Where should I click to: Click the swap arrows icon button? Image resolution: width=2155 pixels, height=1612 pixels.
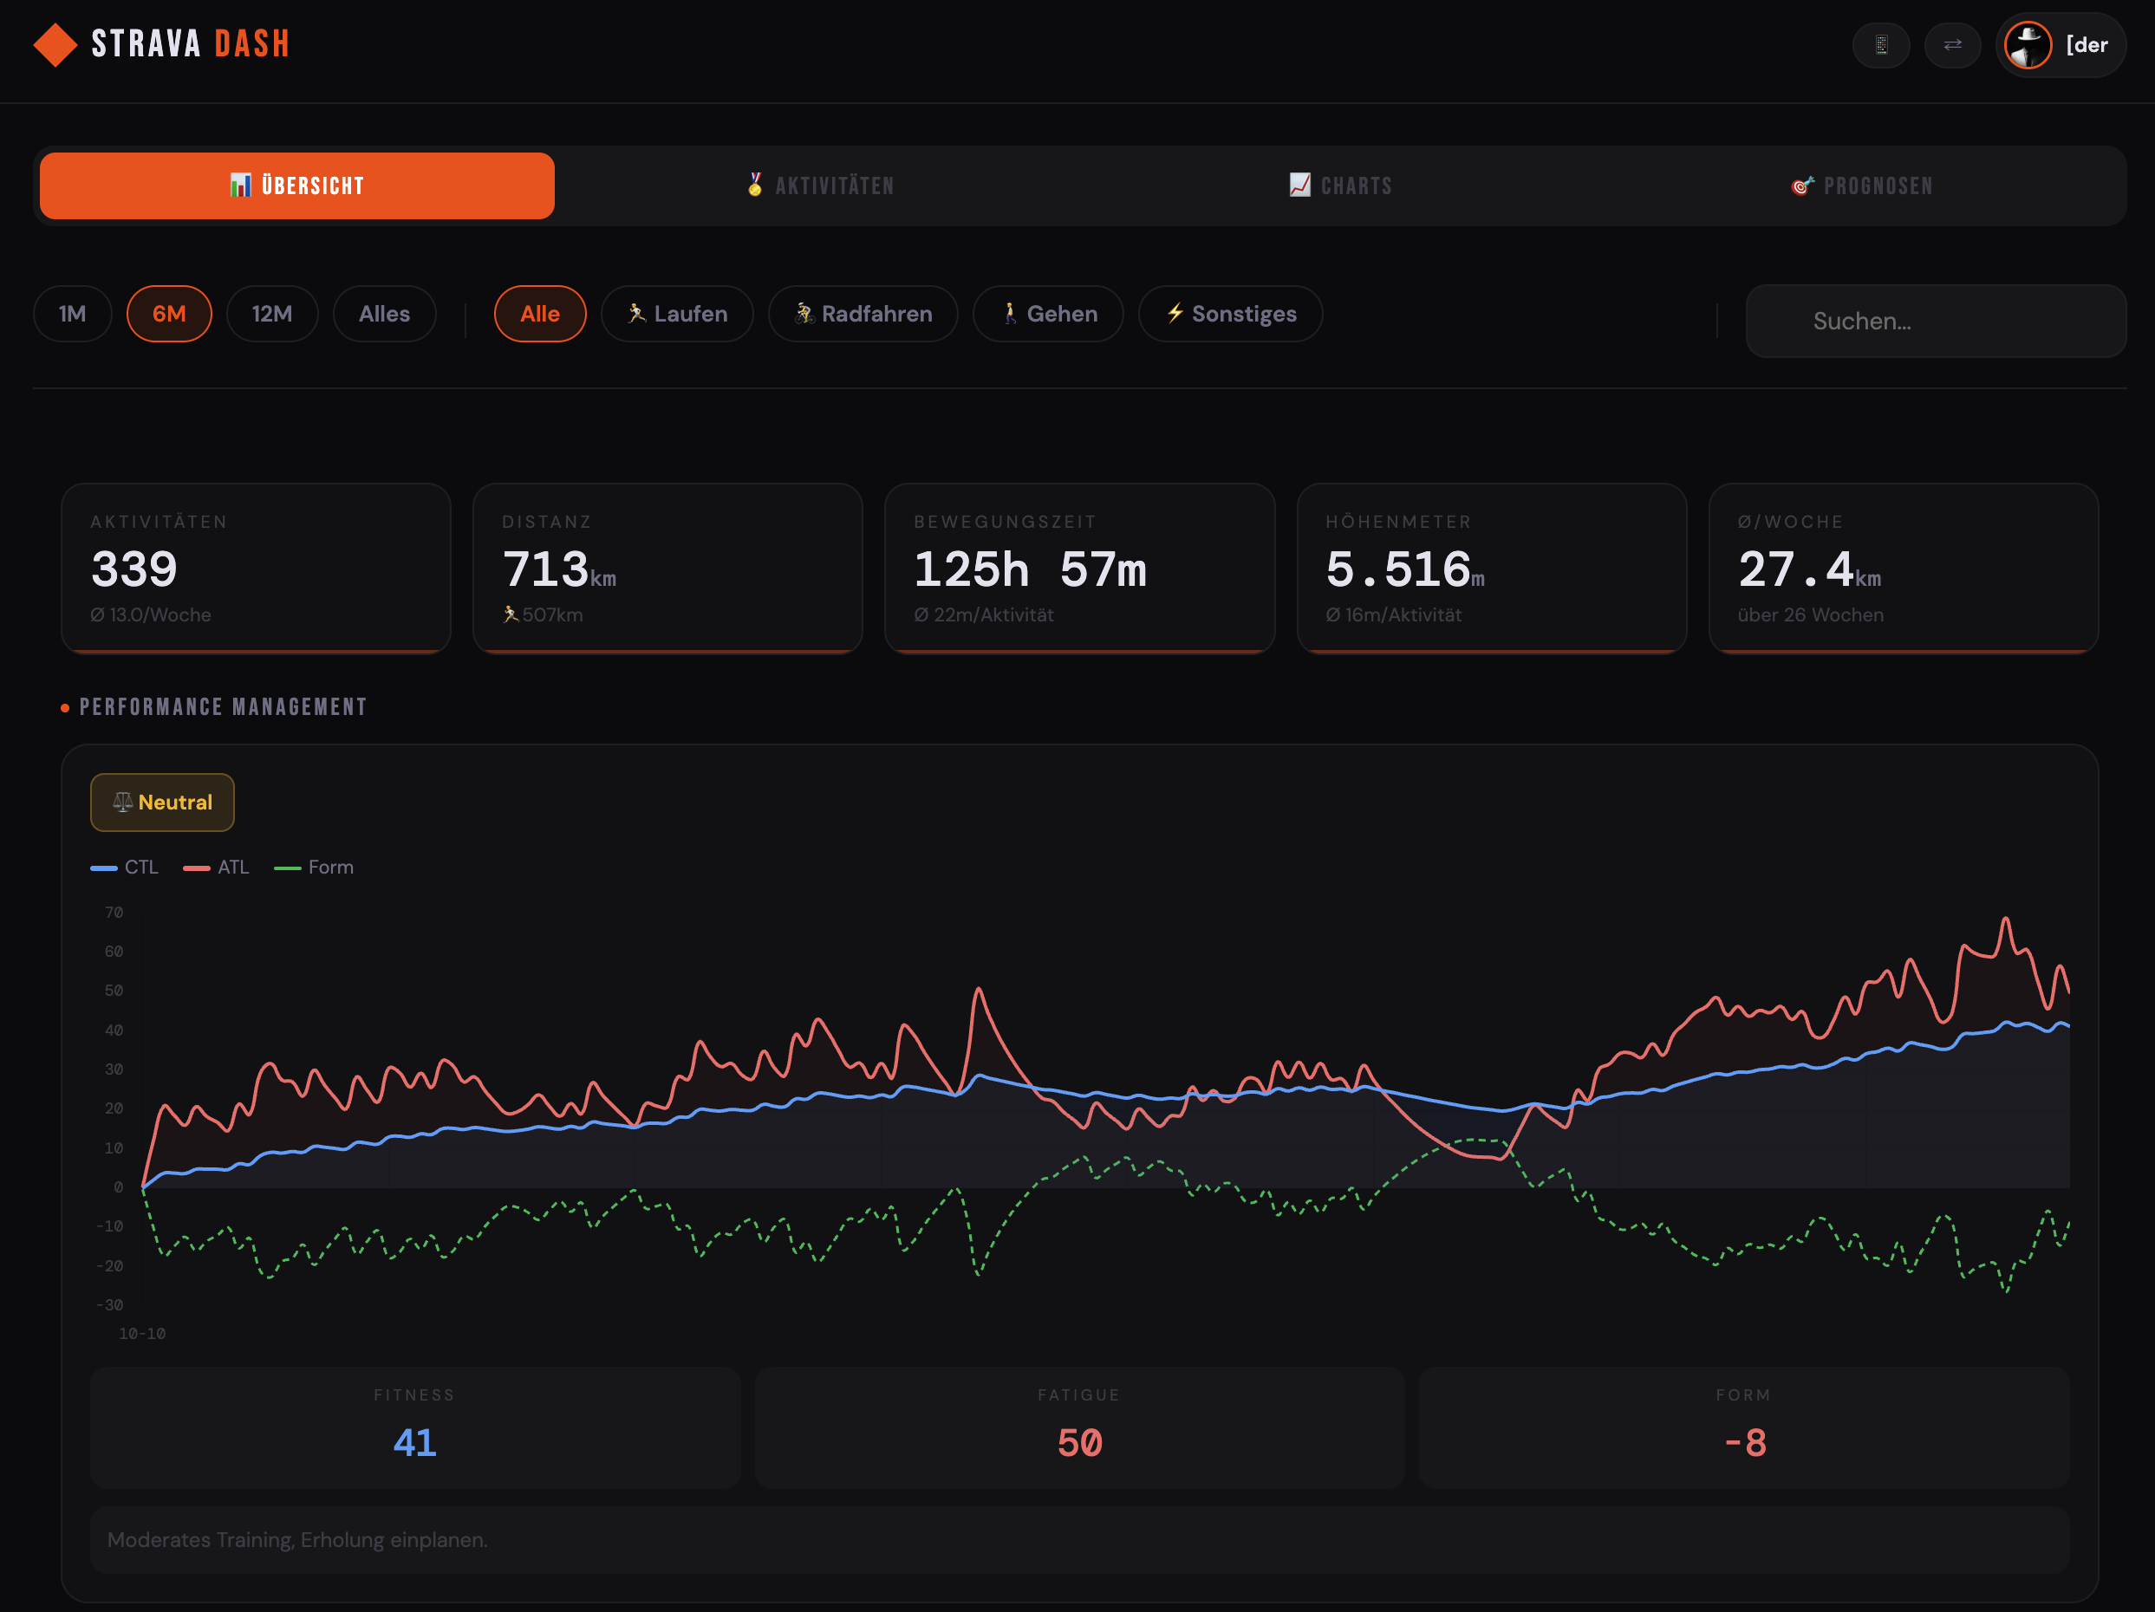coord(1952,45)
